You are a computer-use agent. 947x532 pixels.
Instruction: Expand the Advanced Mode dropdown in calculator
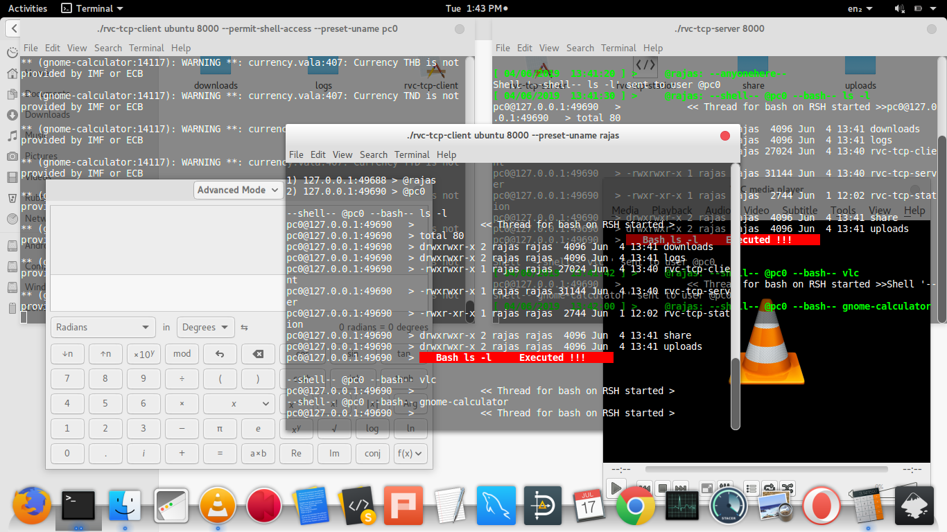coord(239,190)
